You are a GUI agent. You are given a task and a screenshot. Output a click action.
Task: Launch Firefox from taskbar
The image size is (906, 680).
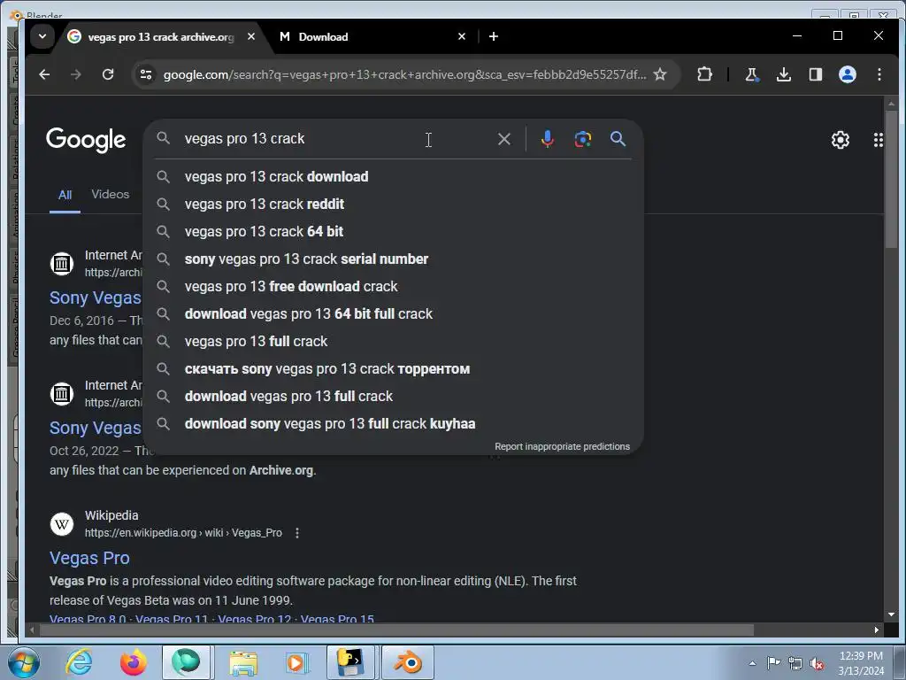click(134, 662)
